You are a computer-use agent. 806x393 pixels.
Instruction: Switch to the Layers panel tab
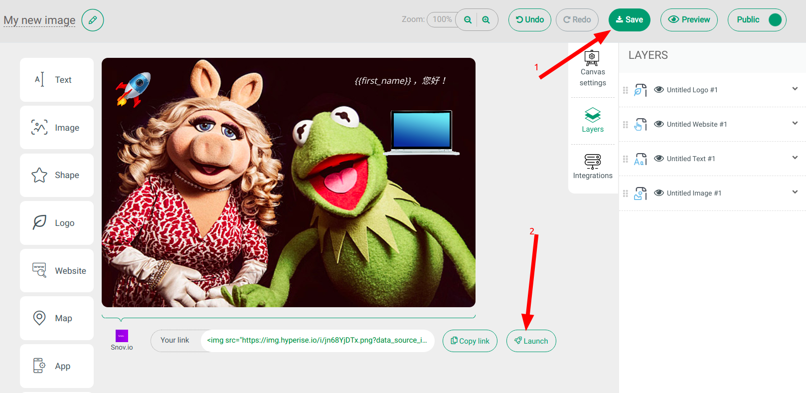(593, 120)
